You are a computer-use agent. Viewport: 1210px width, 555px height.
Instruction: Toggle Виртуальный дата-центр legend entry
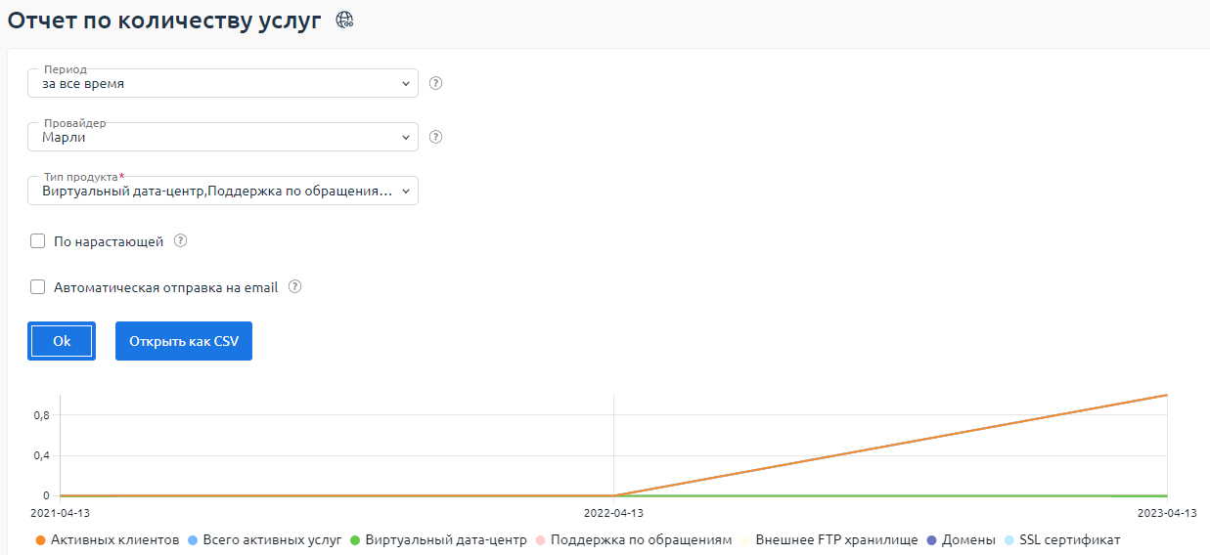pyautogui.click(x=438, y=539)
